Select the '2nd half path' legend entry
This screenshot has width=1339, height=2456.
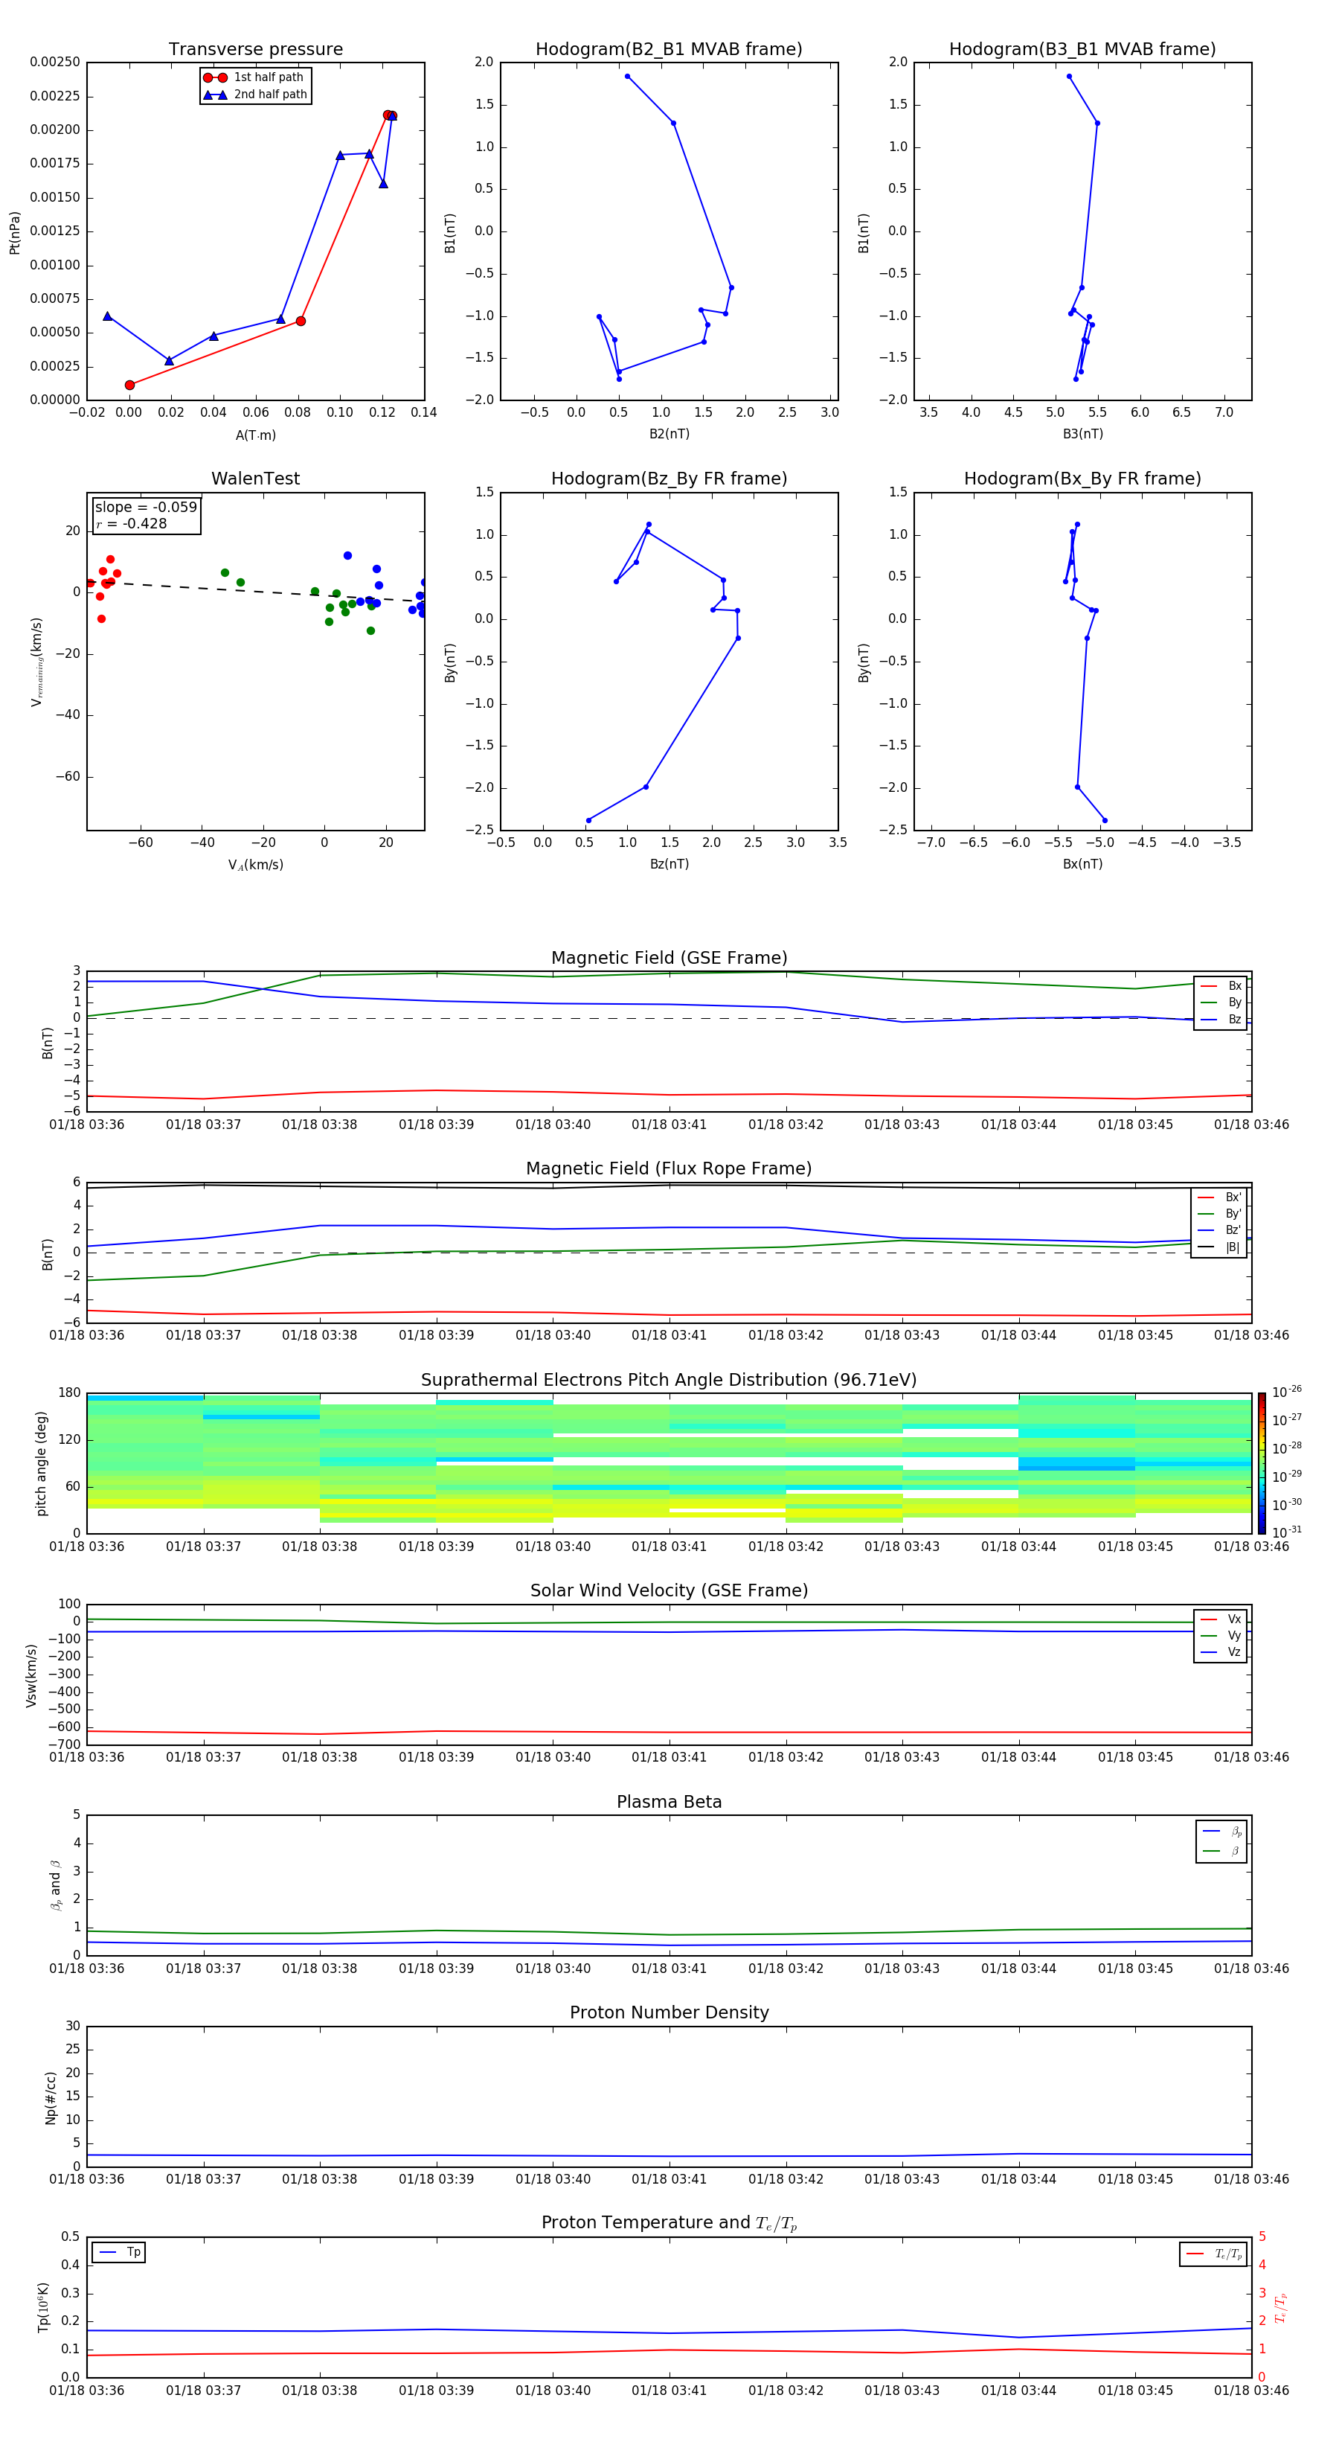pos(254,95)
